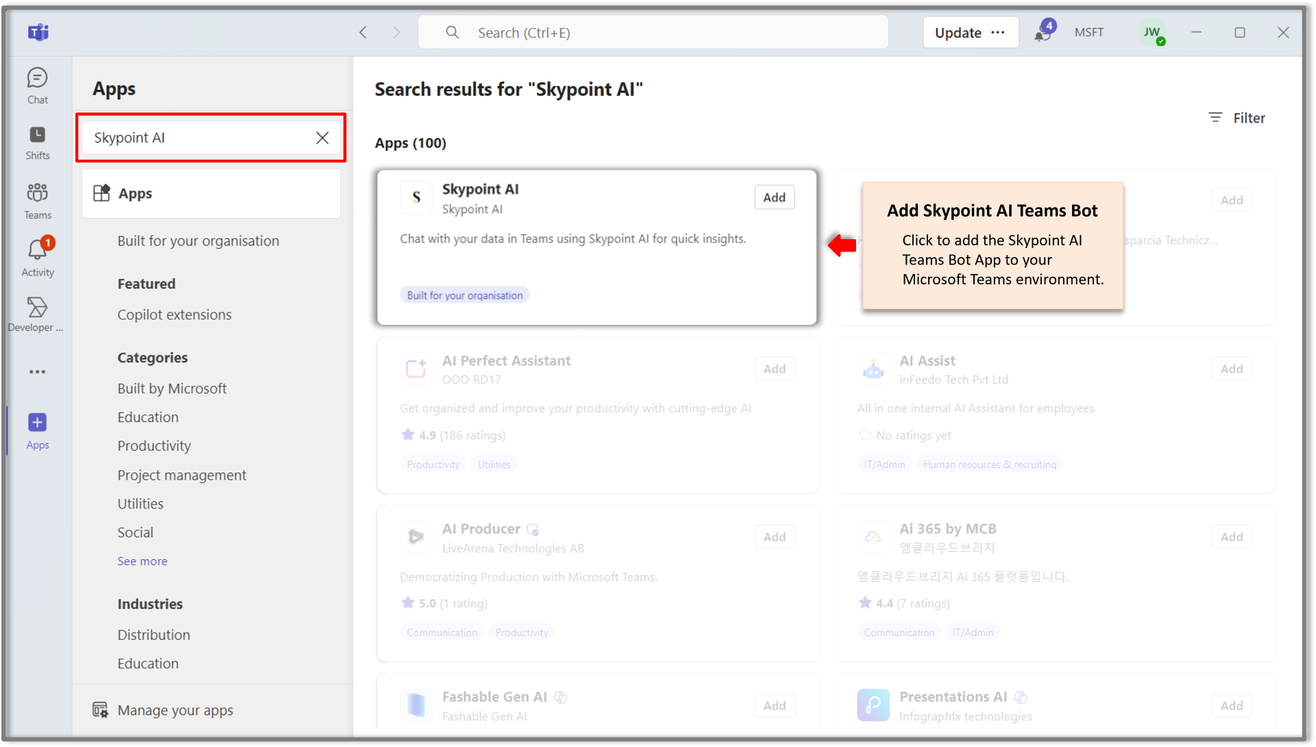Select Built for your organisation category
The width and height of the screenshot is (1316, 747).
198,241
